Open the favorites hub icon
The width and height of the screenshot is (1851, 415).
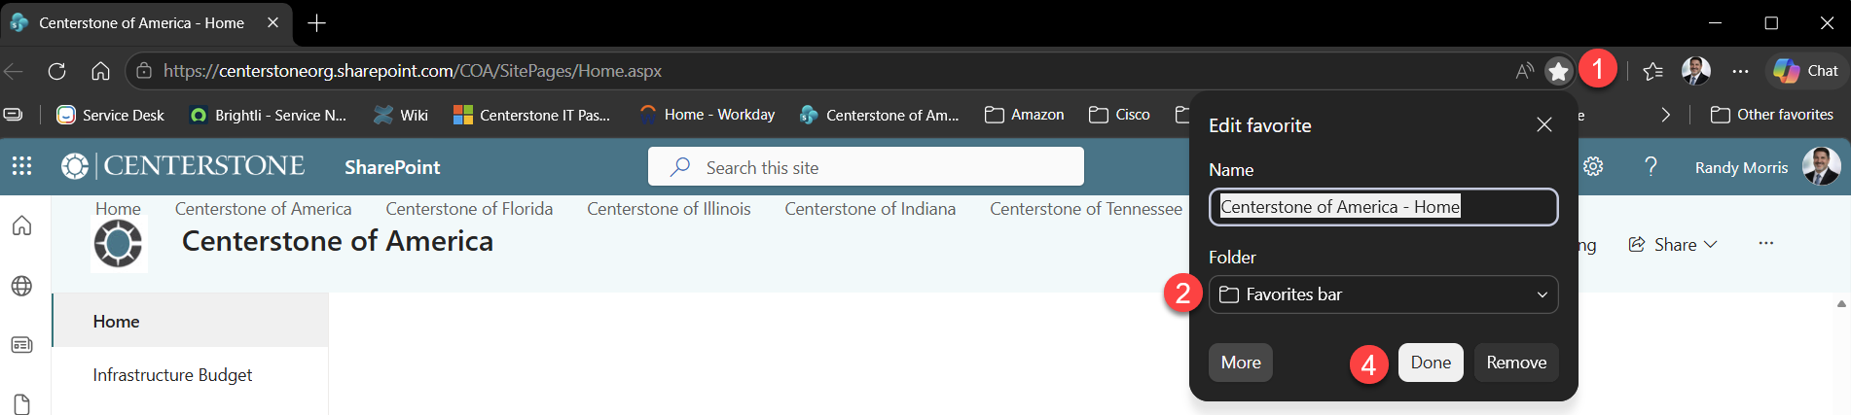(x=1652, y=71)
